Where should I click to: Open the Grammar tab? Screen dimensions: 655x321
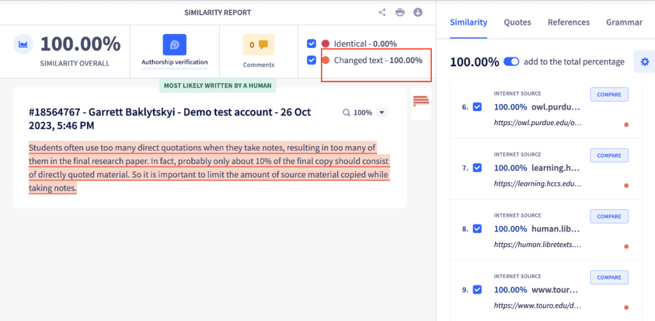click(x=624, y=22)
